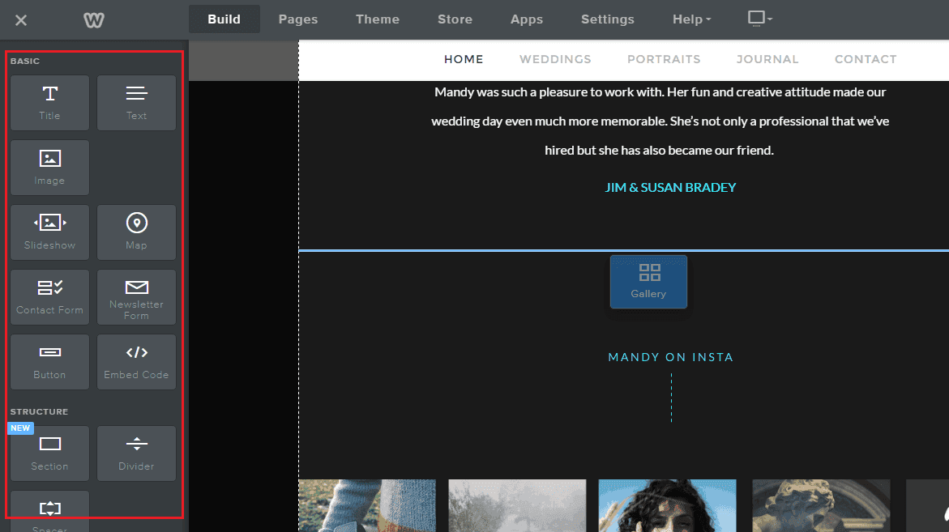Choose the Divider structure element
The height and width of the screenshot is (532, 949).
136,453
